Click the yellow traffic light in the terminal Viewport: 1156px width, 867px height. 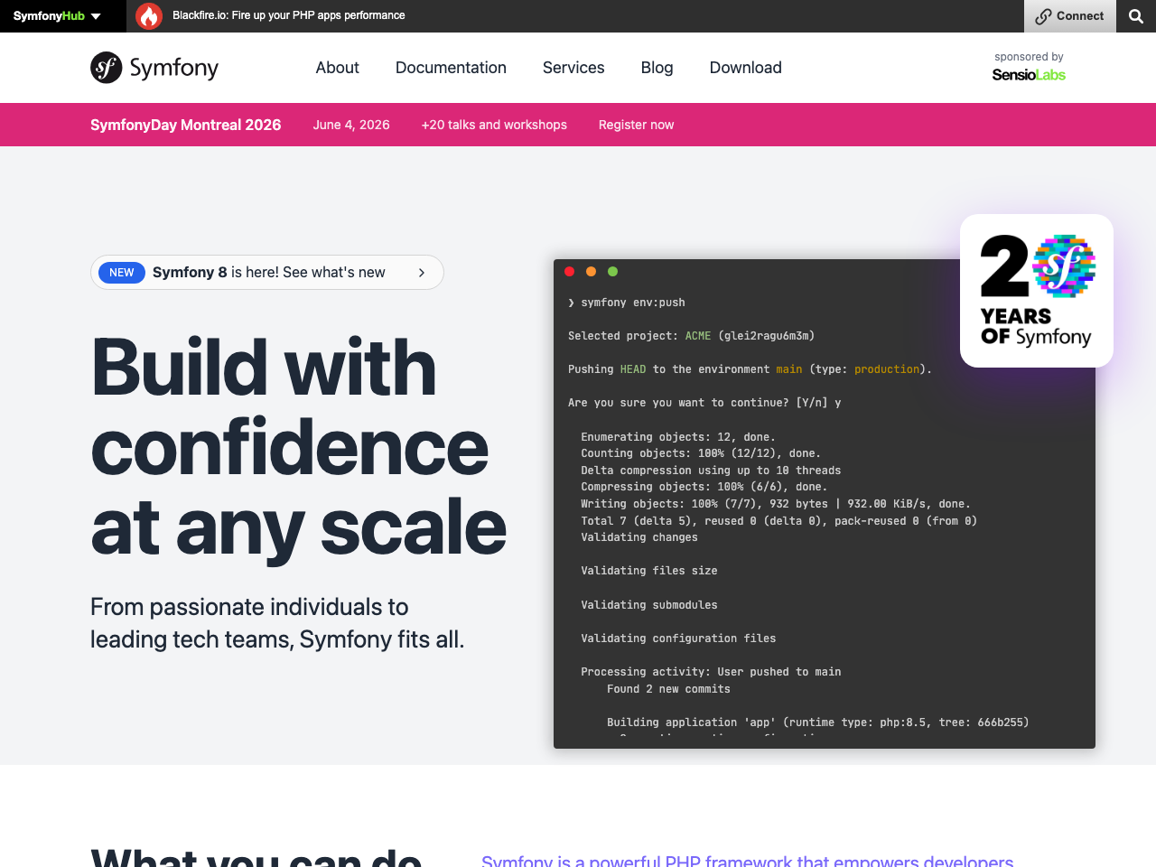[591, 271]
